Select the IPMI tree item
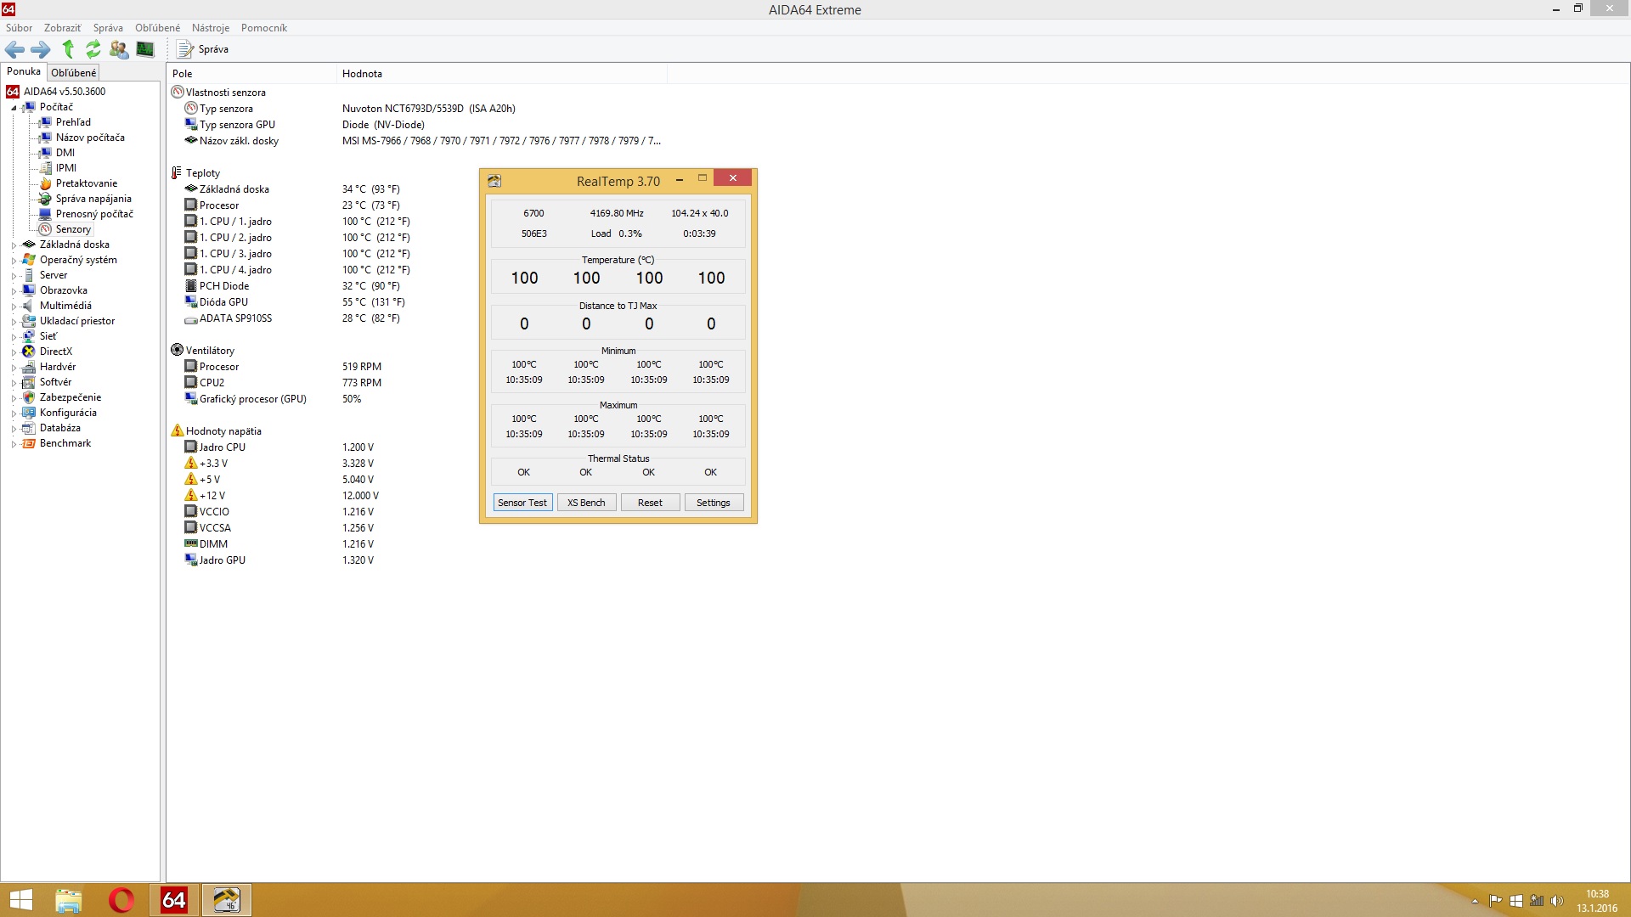This screenshot has height=917, width=1631. click(66, 168)
